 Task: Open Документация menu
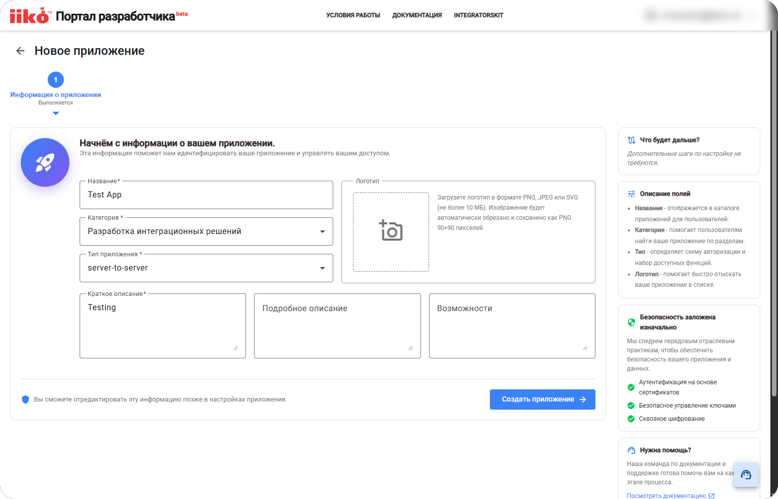pyautogui.click(x=417, y=15)
